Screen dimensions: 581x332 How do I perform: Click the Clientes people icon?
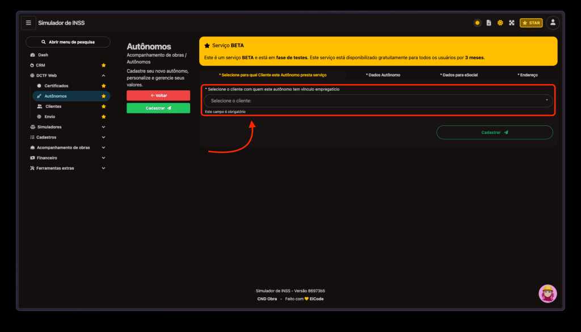40,106
